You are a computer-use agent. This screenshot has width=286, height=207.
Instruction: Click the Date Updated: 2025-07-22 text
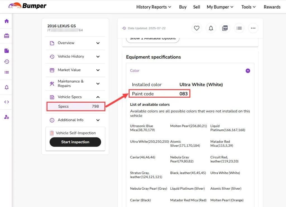click(147, 28)
